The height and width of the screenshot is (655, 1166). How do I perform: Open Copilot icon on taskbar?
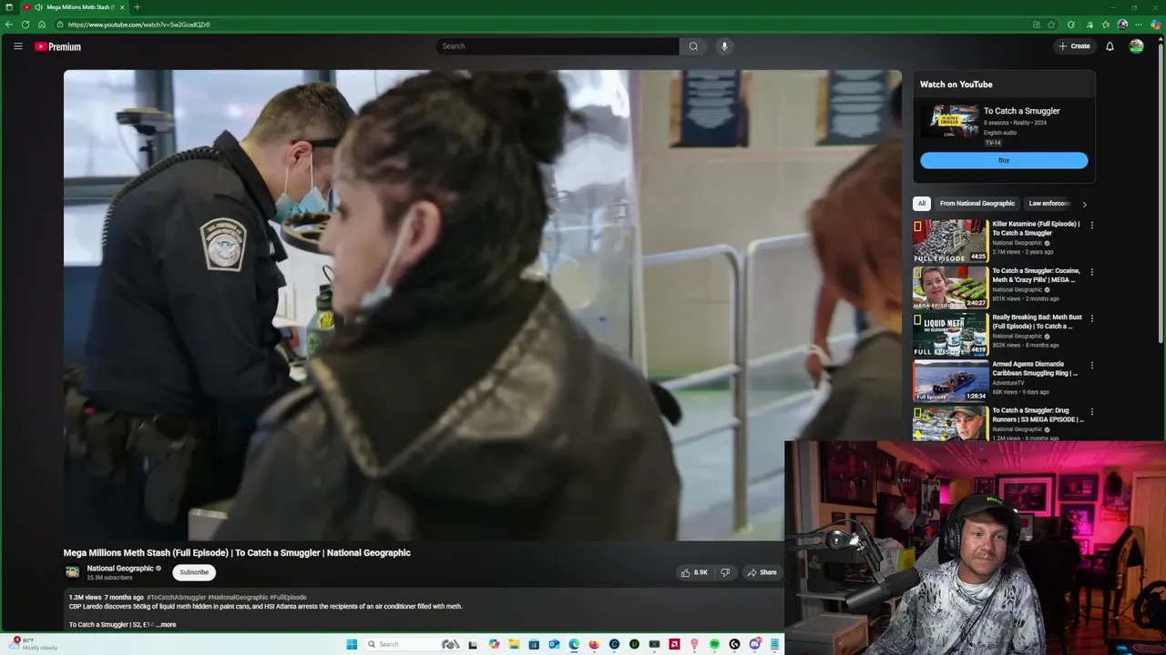click(494, 644)
